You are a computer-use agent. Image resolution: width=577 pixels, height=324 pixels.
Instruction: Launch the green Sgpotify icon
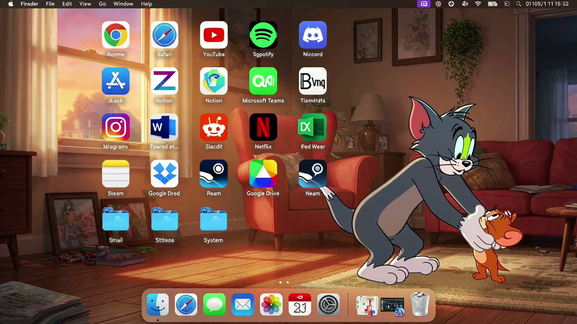(x=263, y=35)
